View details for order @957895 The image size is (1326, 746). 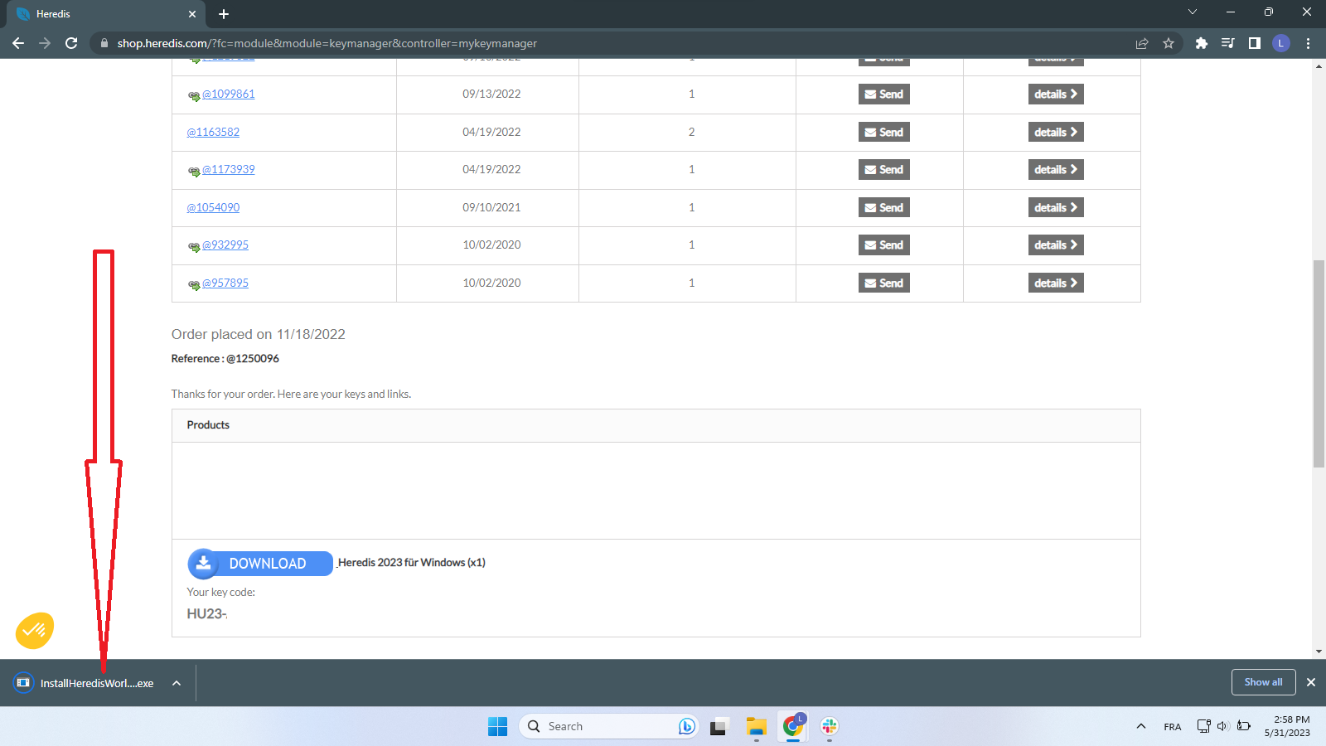(x=1056, y=283)
